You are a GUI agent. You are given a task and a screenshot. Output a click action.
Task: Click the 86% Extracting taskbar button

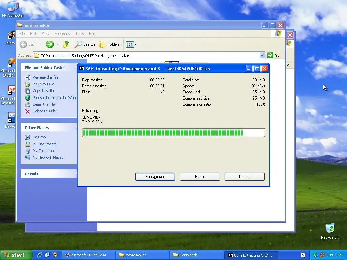[x=251, y=255]
